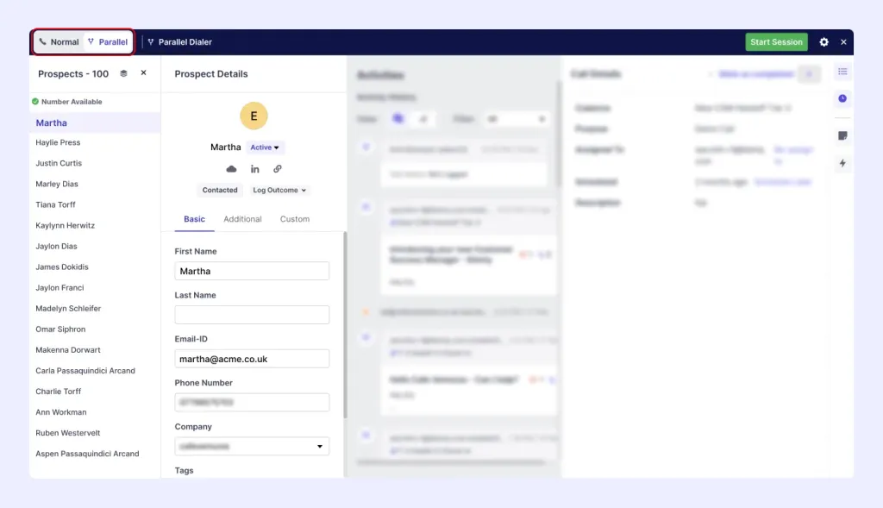Open the notes icon in right sidebar
Image resolution: width=883 pixels, height=508 pixels.
(842, 135)
